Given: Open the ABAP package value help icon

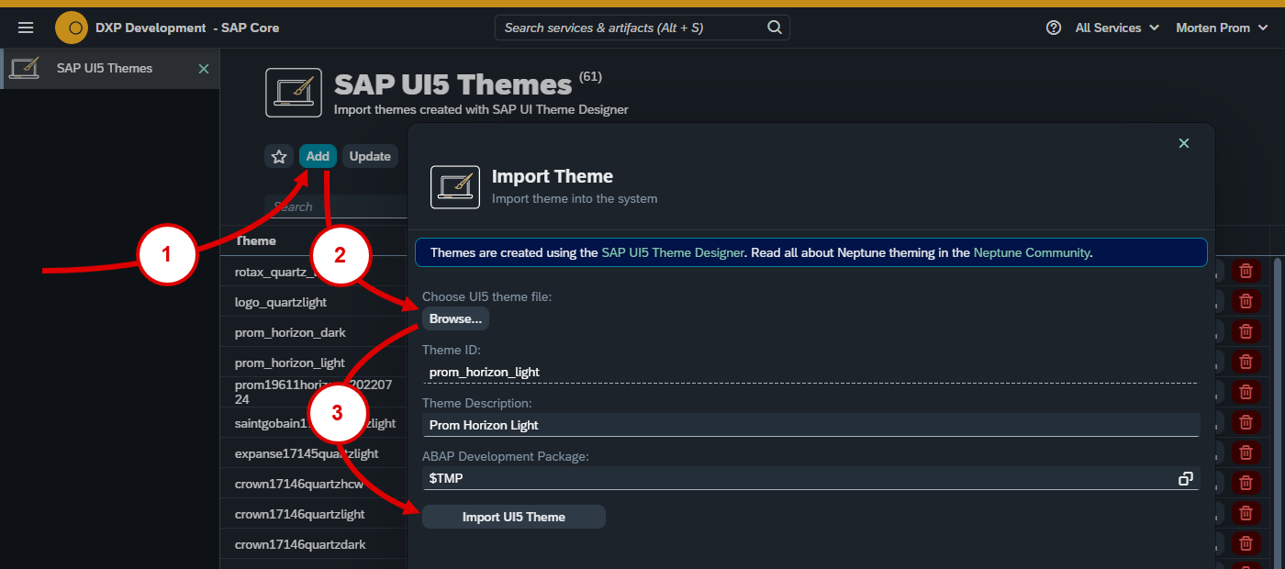Looking at the screenshot, I should (1185, 478).
